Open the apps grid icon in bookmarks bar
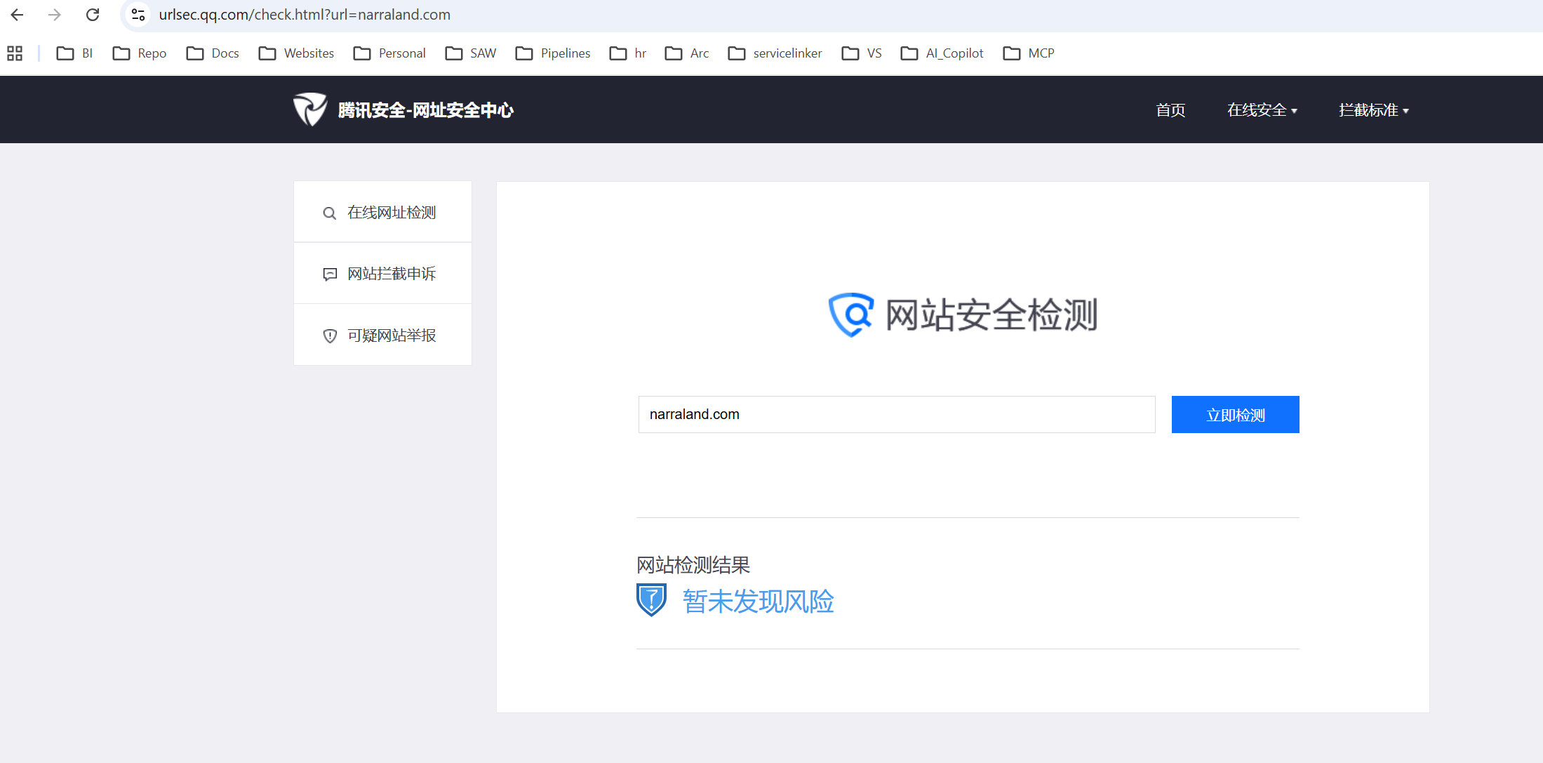The width and height of the screenshot is (1543, 763). point(15,53)
